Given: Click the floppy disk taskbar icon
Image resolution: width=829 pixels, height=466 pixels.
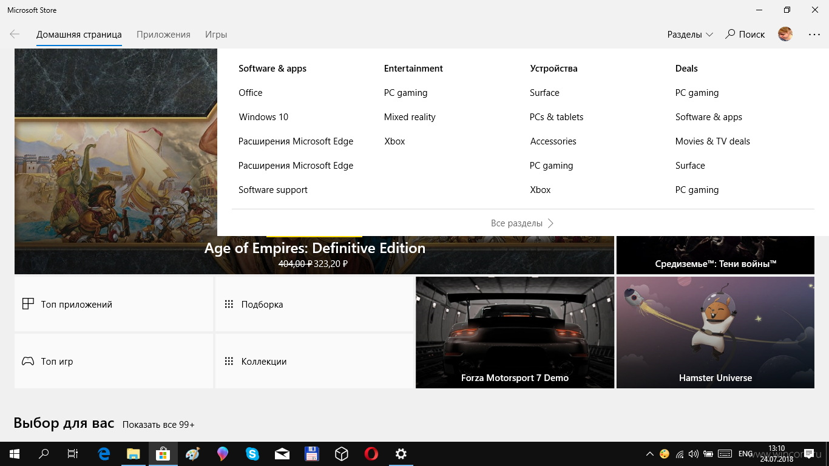Looking at the screenshot, I should click(x=311, y=453).
